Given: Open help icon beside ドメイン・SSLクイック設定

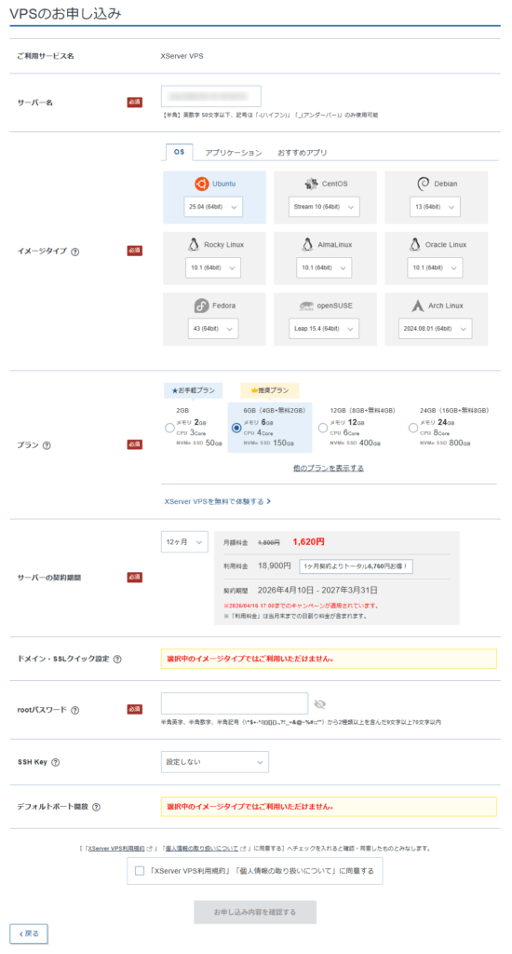Looking at the screenshot, I should [117, 659].
